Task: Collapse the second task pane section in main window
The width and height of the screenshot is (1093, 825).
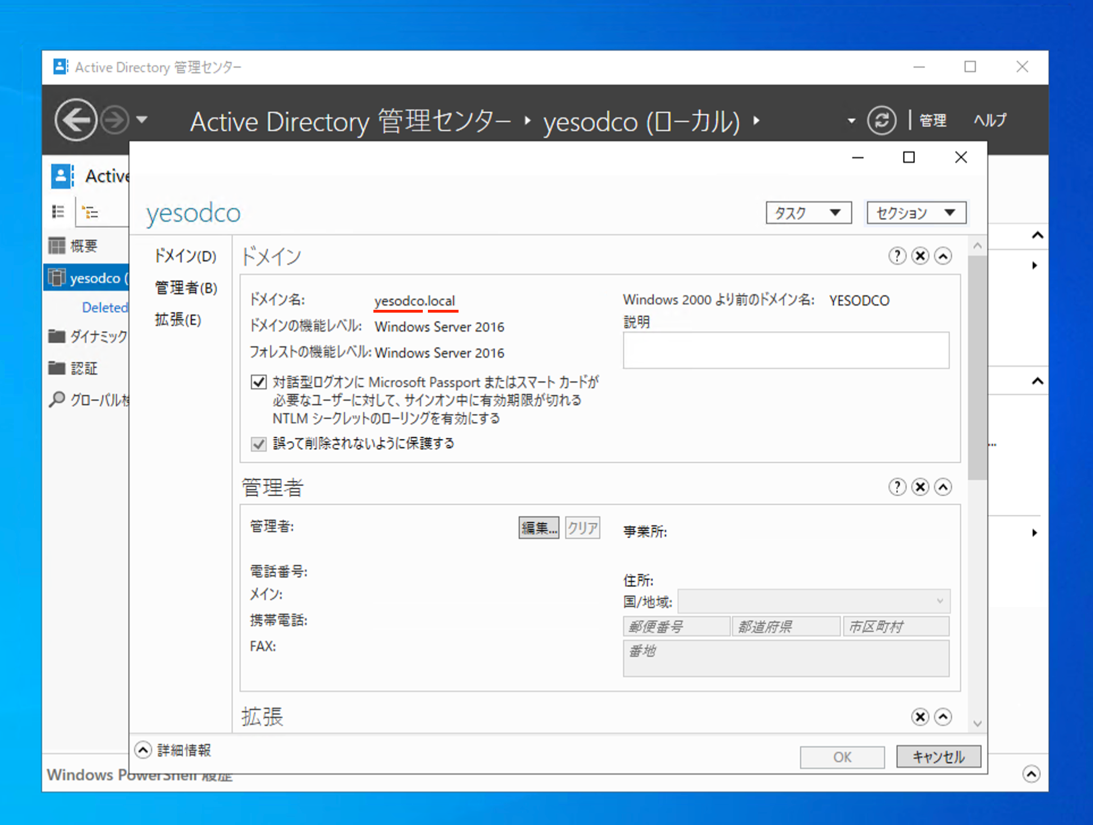Action: coord(1037,381)
